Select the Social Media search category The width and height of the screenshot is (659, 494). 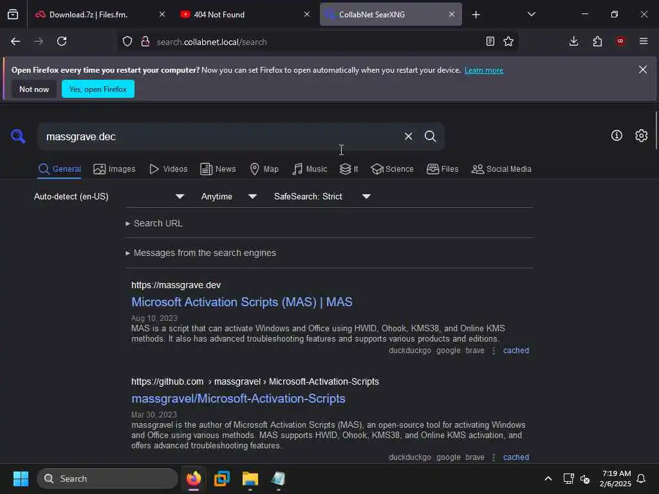click(x=501, y=169)
